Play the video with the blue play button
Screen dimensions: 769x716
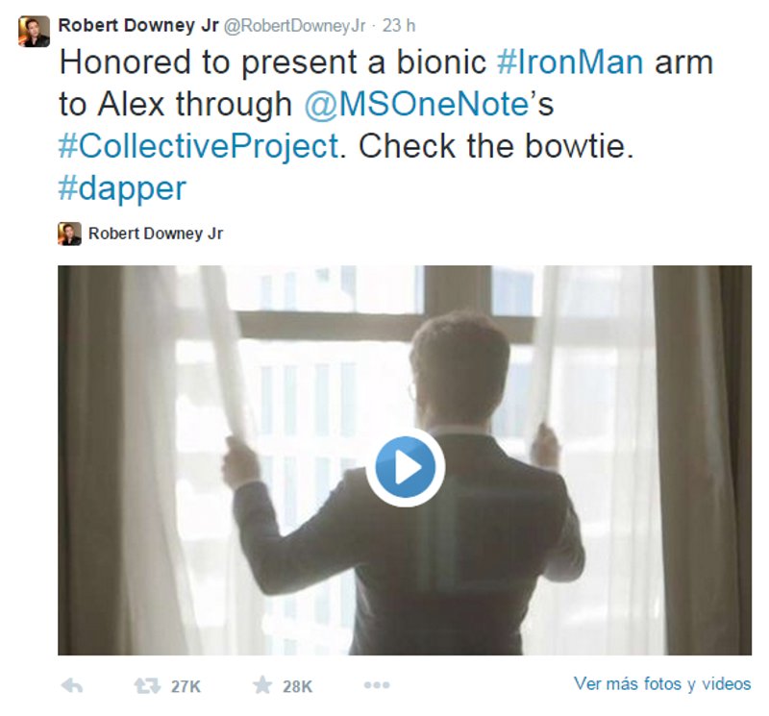click(x=405, y=468)
